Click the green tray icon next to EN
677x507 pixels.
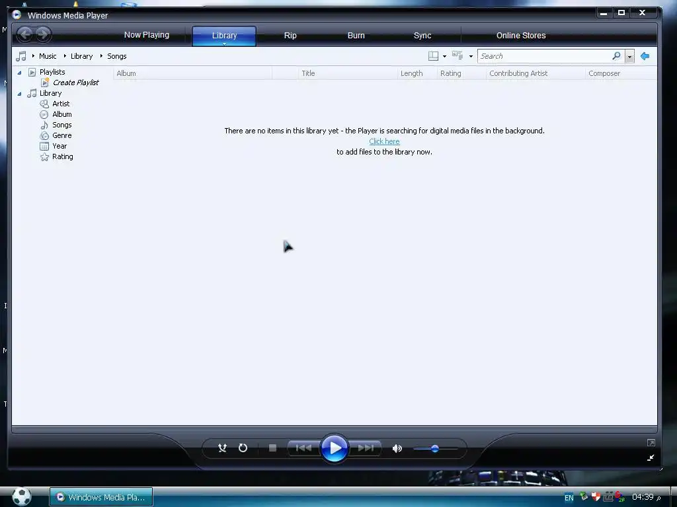click(584, 496)
